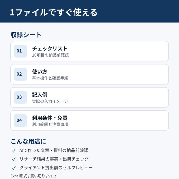Click the 03 number badge
Screen dimensions: 179x179
[20, 97]
